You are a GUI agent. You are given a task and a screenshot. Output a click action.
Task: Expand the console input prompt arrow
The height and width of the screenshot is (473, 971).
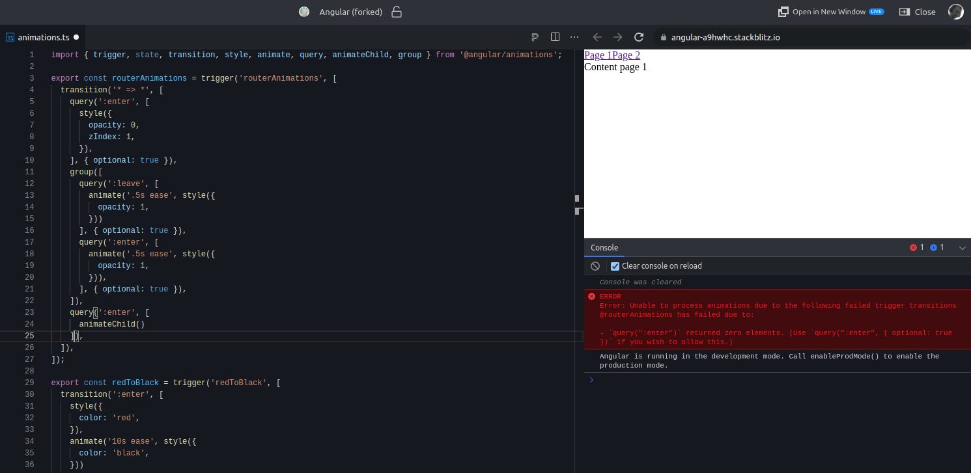591,379
